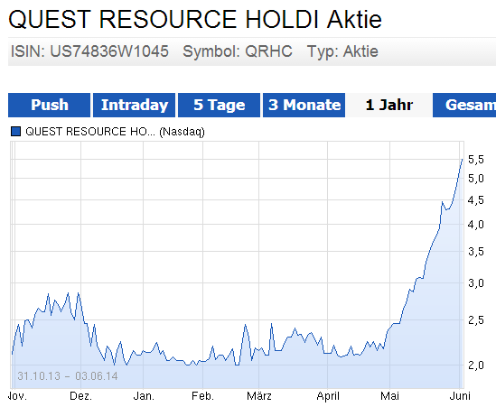Image resolution: width=496 pixels, height=407 pixels.
Task: Click the 3,5 y-axis label
Action: coord(476,252)
